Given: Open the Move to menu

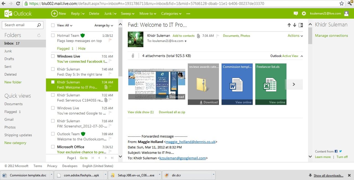Looking at the screenshot, I should 148,14.
